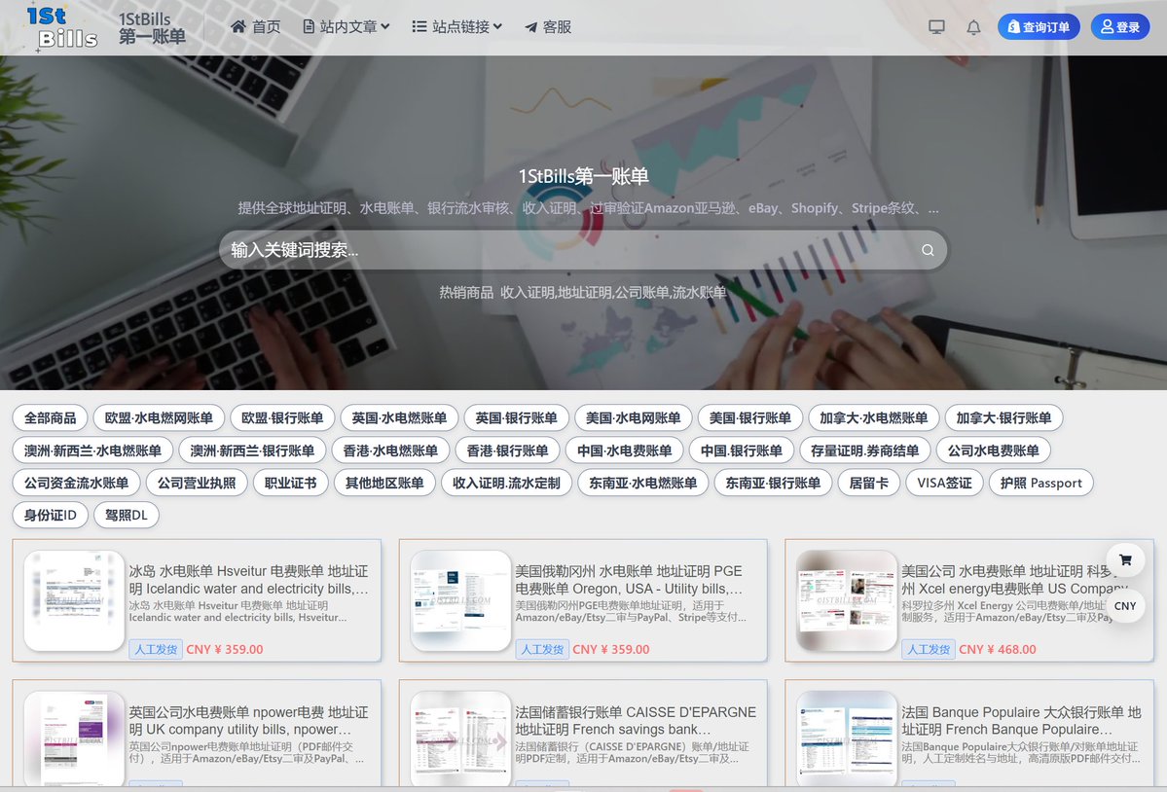Image resolution: width=1167 pixels, height=792 pixels.
Task: Select VISA签证 category
Action: click(944, 483)
